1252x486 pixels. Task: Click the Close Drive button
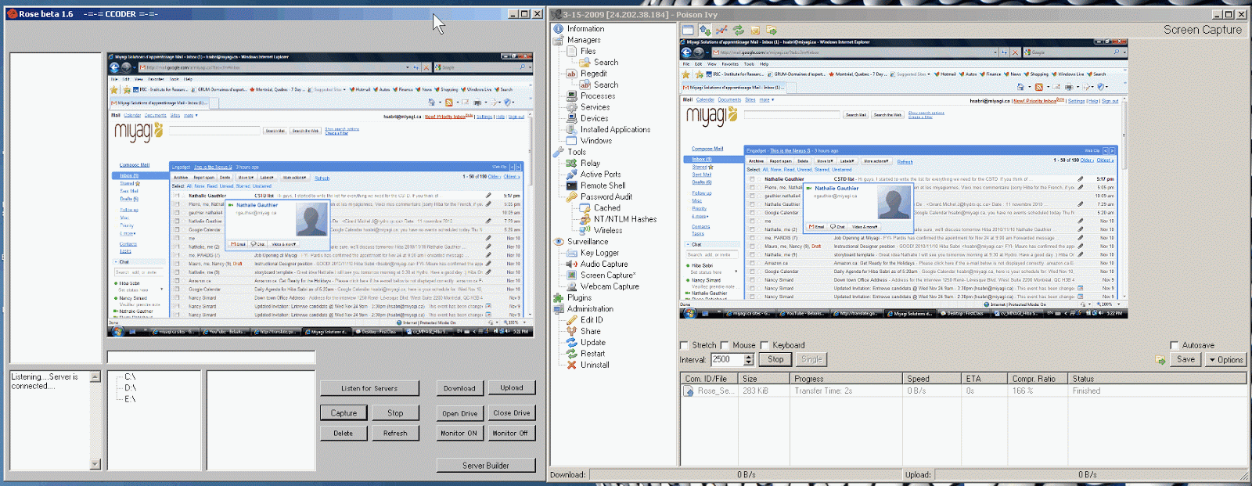512,412
